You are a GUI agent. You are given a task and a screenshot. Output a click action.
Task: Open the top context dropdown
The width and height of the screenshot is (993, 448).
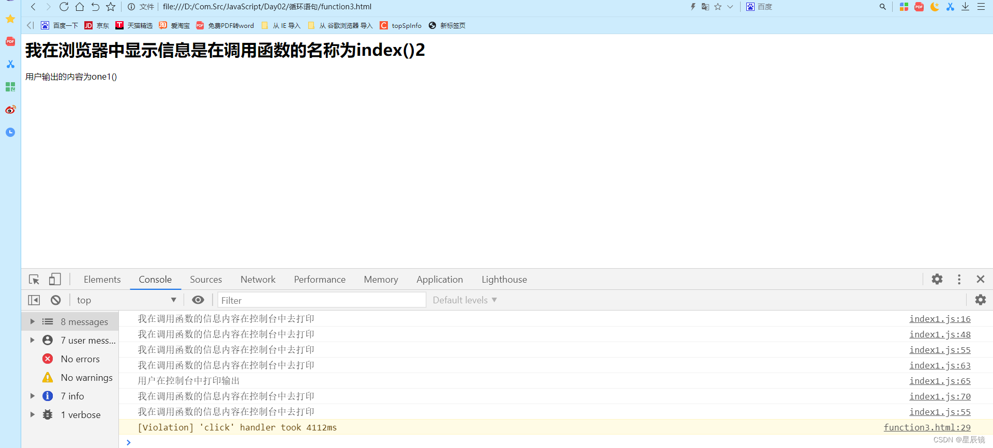(x=127, y=300)
